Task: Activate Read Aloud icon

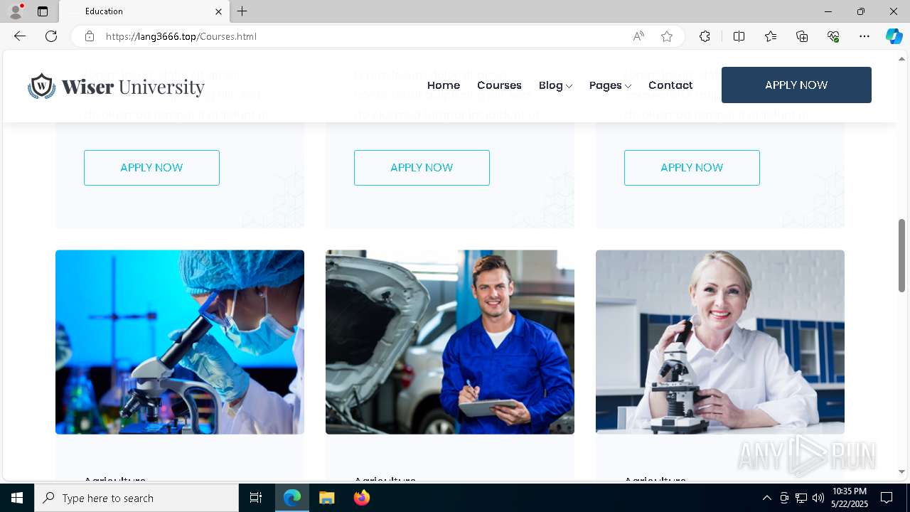Action: tap(638, 36)
